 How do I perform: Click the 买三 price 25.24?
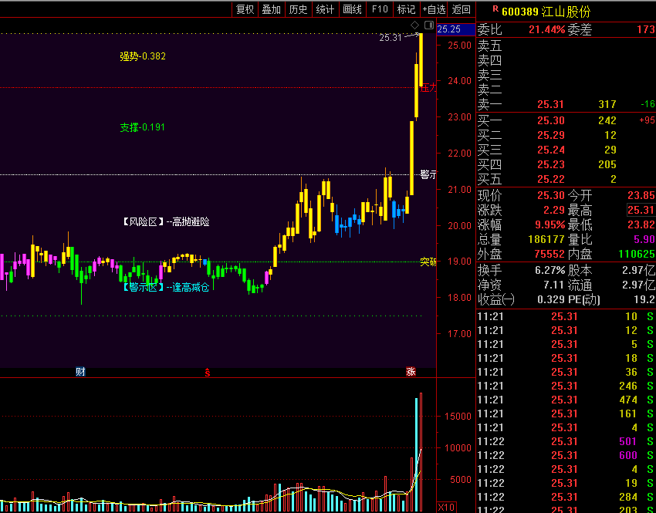550,150
